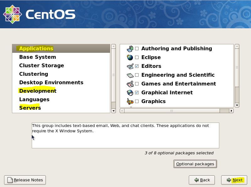Click the Eclipse label text
Viewport: 251px width, 187px height.
[151, 57]
